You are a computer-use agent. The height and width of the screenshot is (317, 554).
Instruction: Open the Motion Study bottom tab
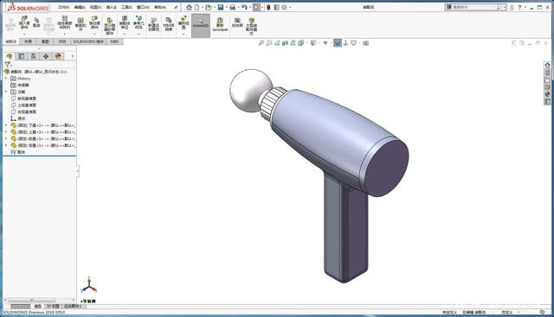coord(73,306)
